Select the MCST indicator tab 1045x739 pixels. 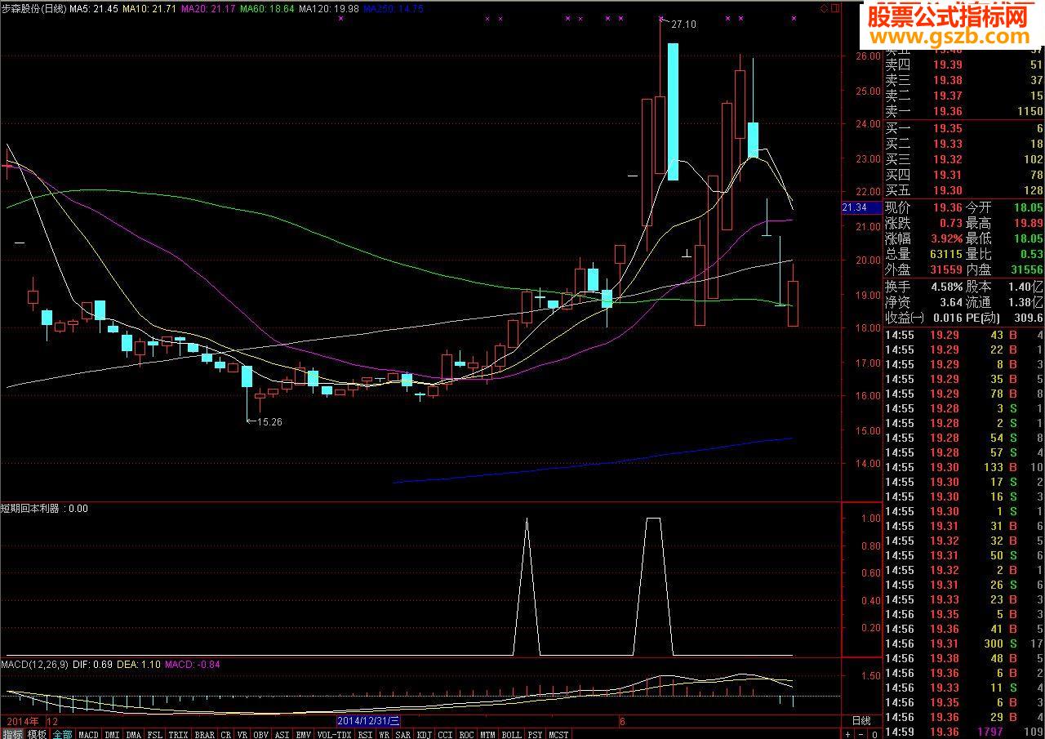(559, 734)
